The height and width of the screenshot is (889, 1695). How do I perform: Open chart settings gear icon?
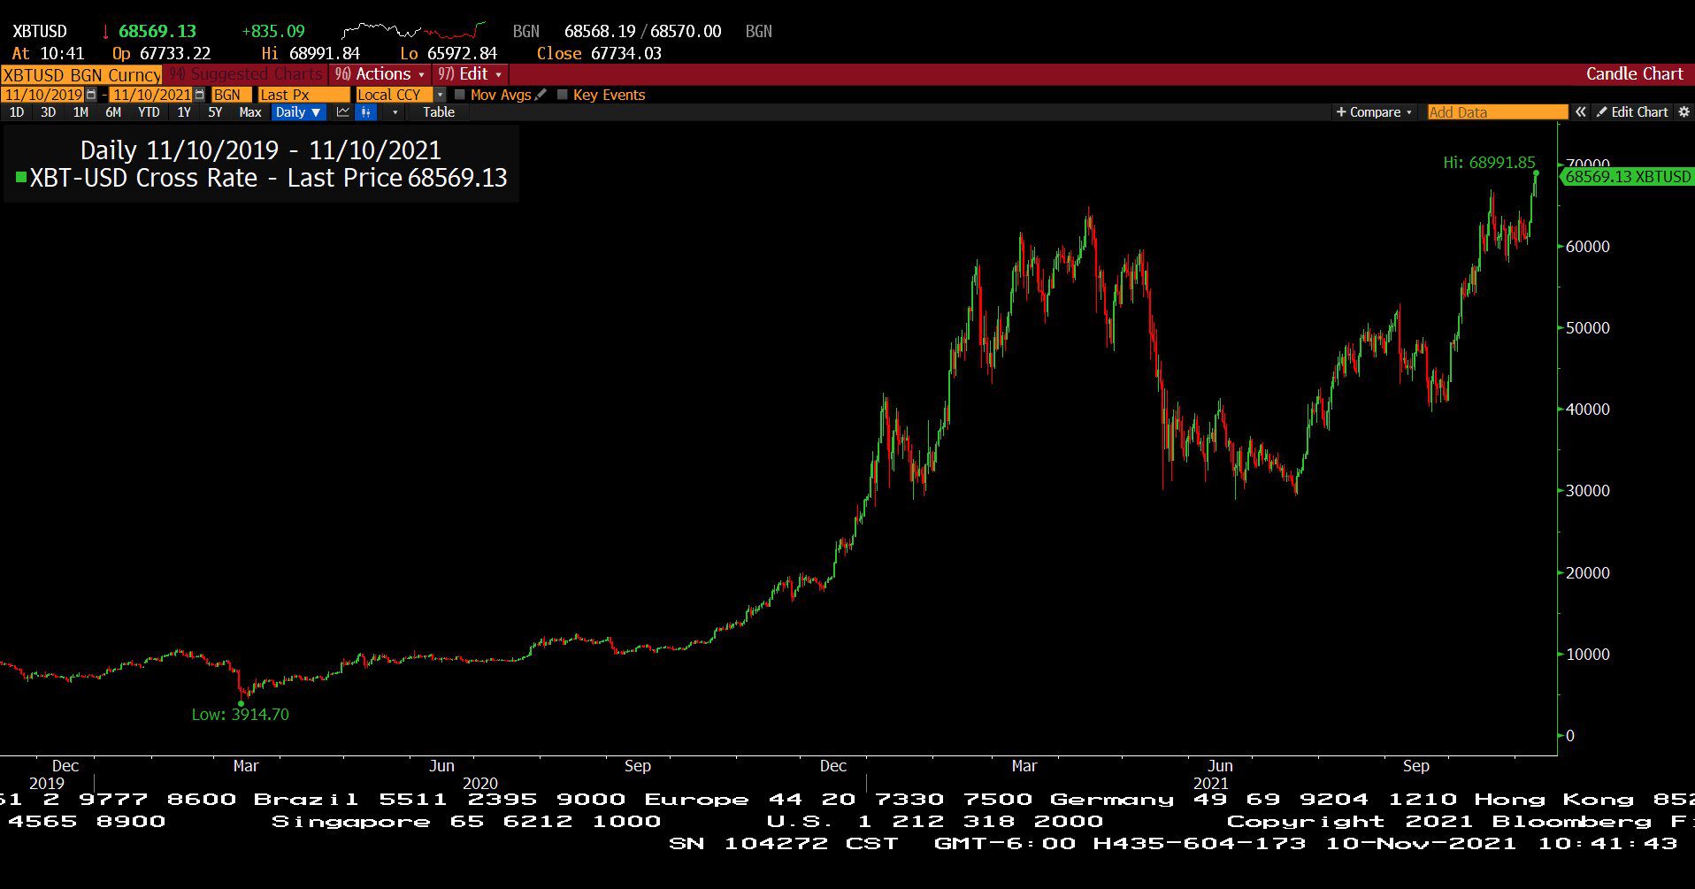click(x=1683, y=112)
